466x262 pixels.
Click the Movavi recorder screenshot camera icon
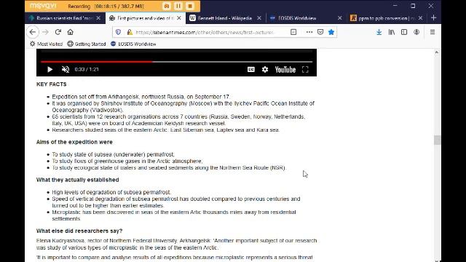point(167,6)
